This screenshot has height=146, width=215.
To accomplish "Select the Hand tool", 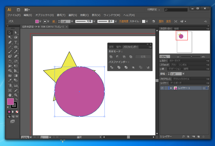I will [10, 95].
